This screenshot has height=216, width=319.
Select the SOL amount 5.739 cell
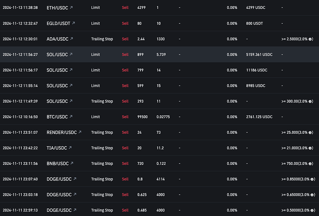[161, 54]
